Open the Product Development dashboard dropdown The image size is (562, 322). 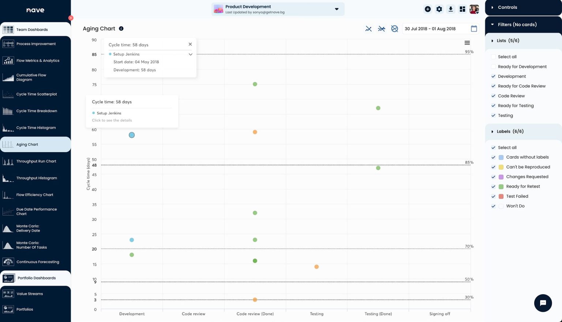click(337, 9)
